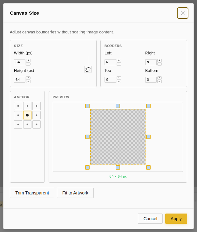Decrease Left border value
Screen dimensions: 197x232
(119, 64)
